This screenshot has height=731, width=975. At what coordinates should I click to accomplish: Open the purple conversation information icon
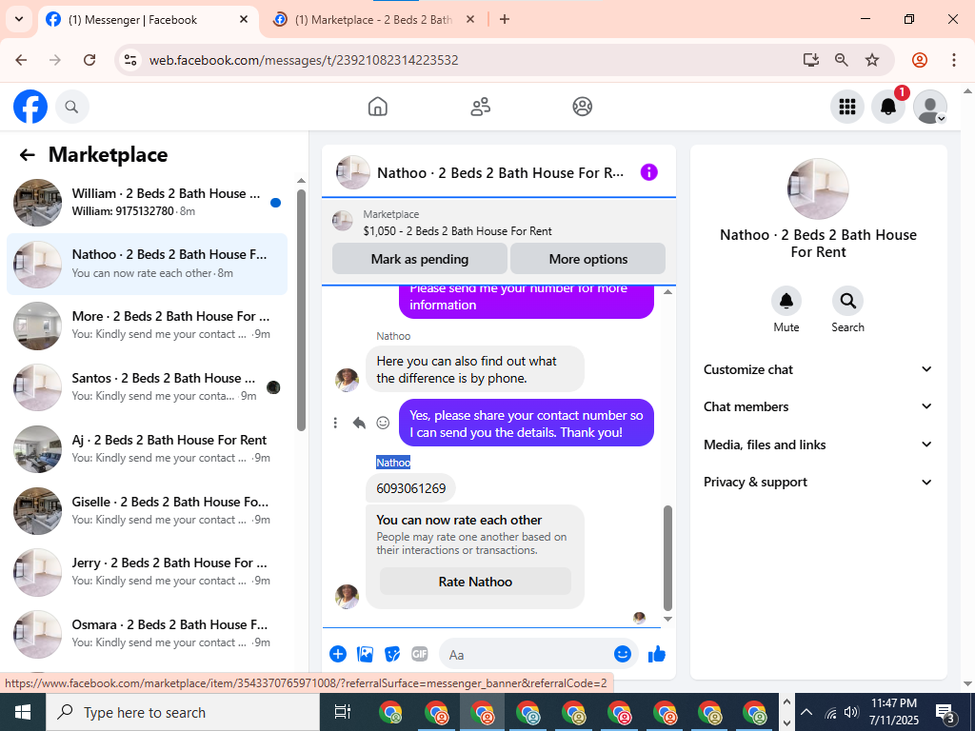(x=648, y=172)
